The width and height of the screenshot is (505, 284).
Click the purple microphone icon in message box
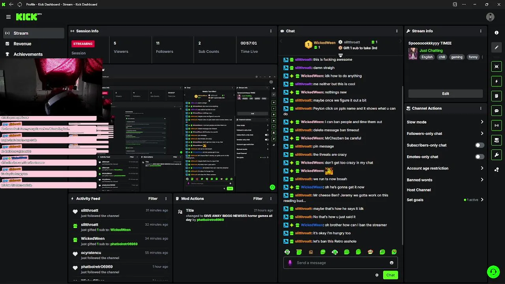click(x=290, y=263)
